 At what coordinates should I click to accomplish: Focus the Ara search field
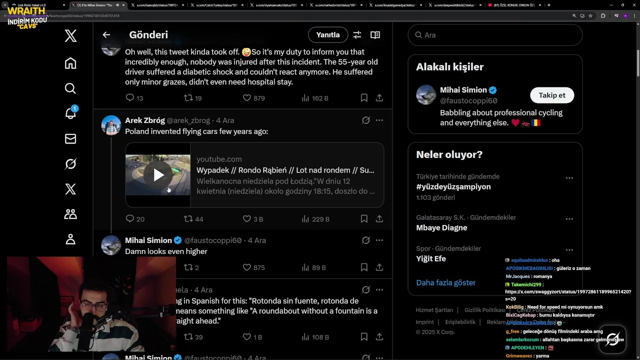pos(495,35)
